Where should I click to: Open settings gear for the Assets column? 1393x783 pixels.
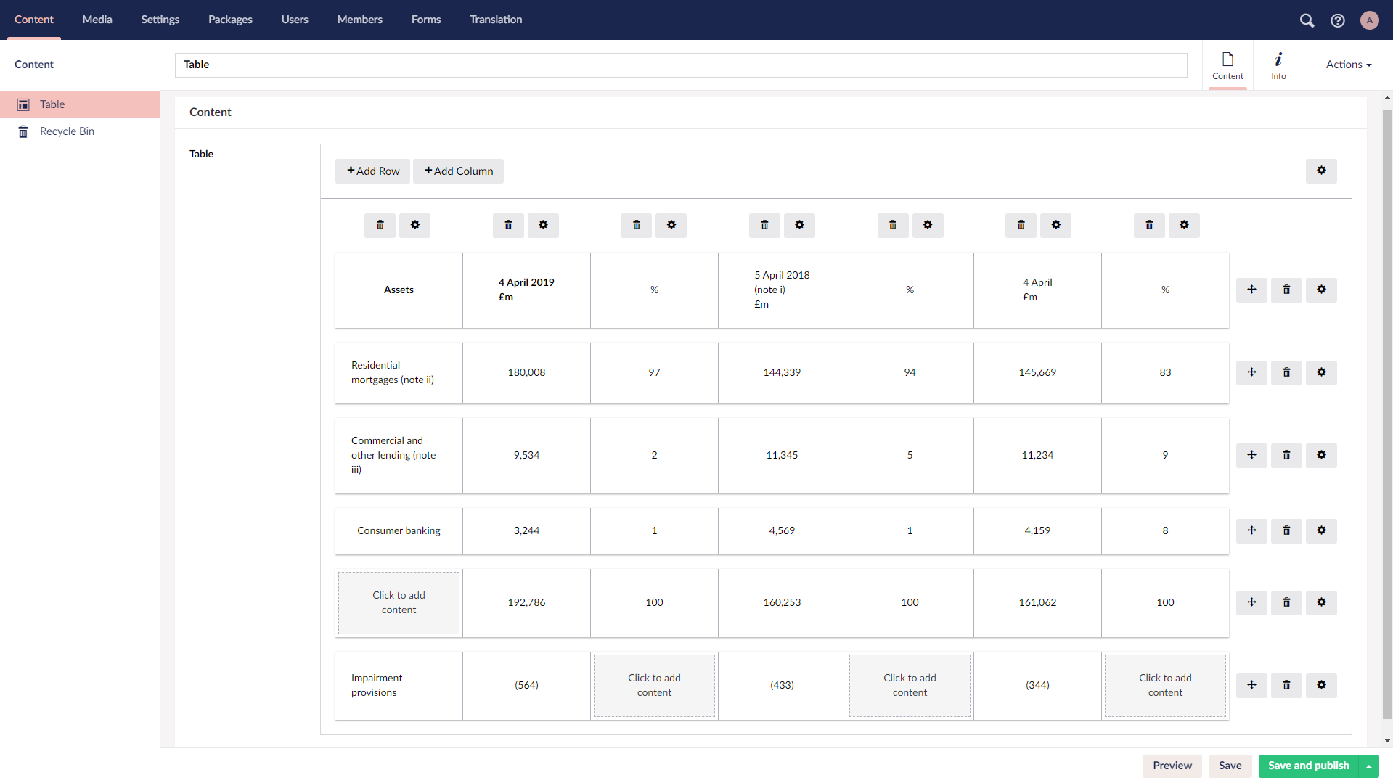tap(415, 225)
